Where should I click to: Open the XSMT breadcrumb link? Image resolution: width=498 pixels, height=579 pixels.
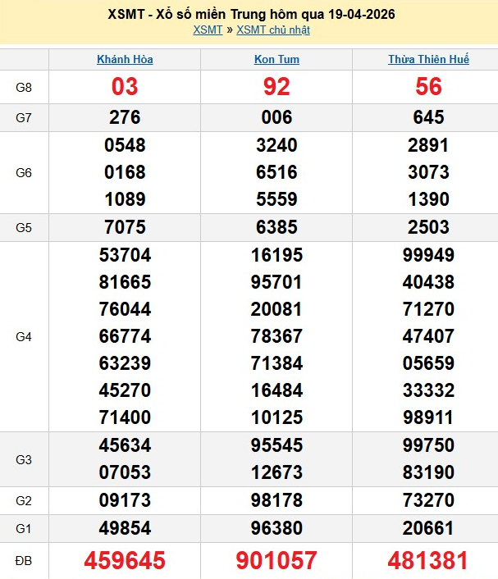pos(208,30)
